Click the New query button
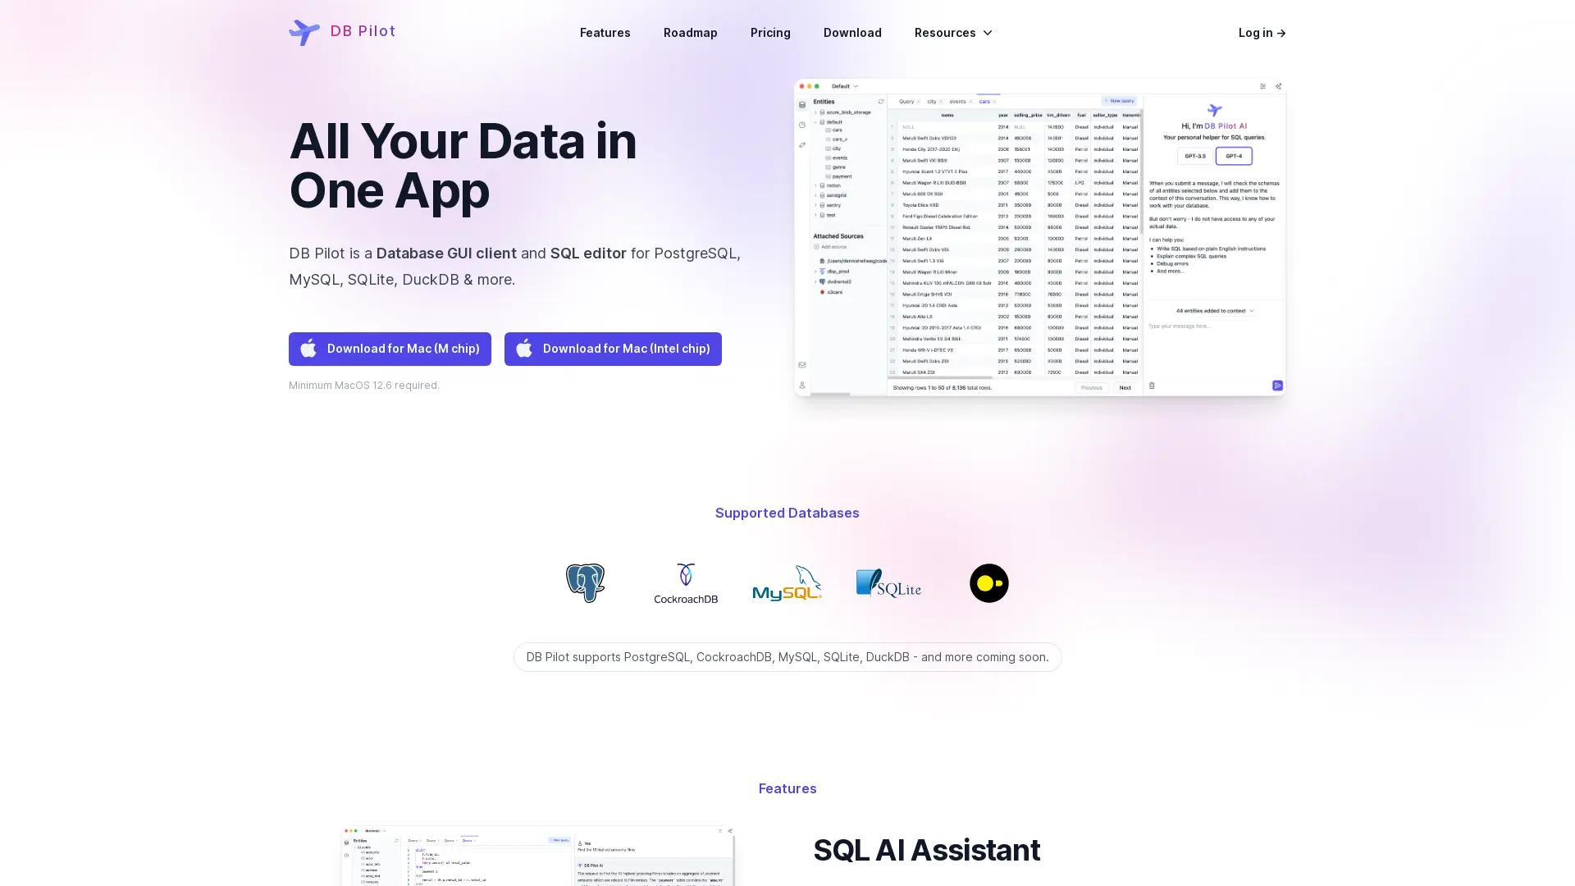This screenshot has width=1575, height=886. click(x=1121, y=100)
